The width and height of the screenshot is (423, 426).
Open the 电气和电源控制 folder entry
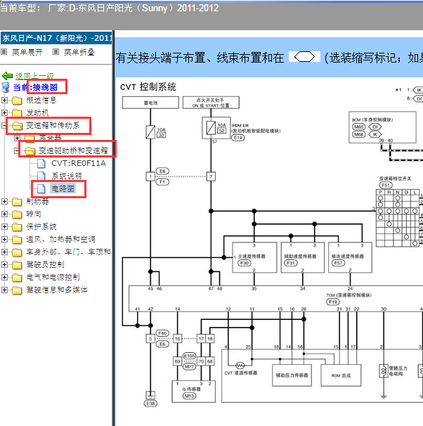coord(53,277)
